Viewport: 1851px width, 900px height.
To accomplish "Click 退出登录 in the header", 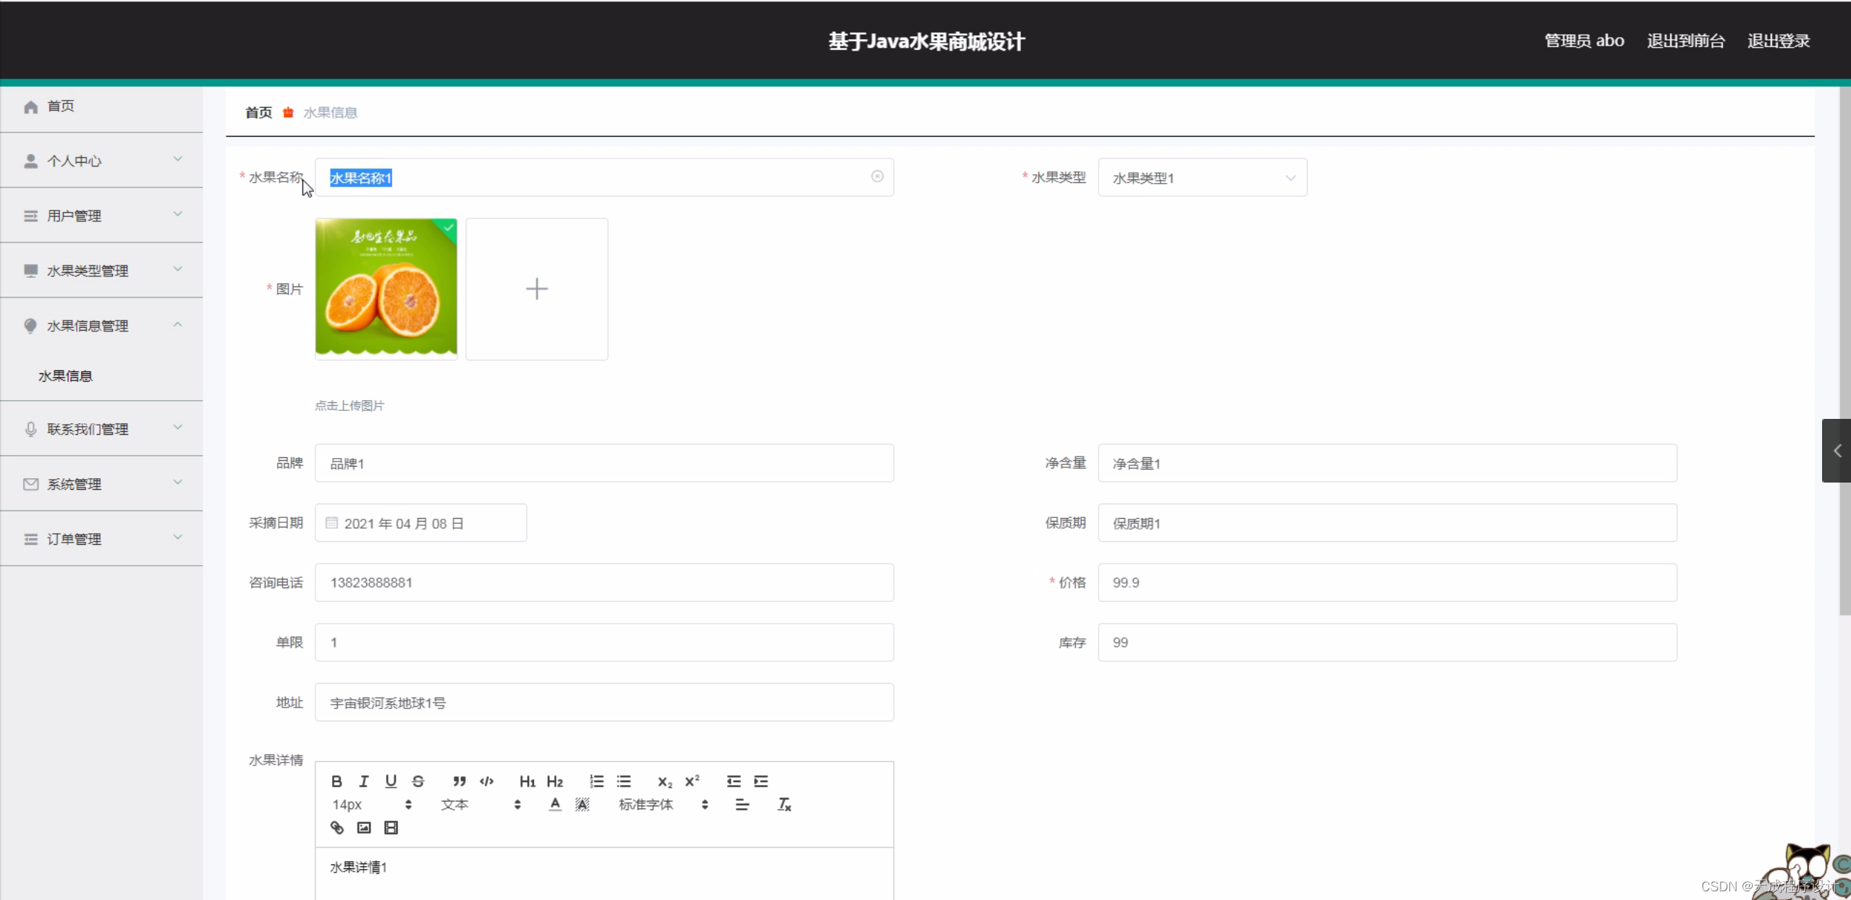I will click(1778, 41).
